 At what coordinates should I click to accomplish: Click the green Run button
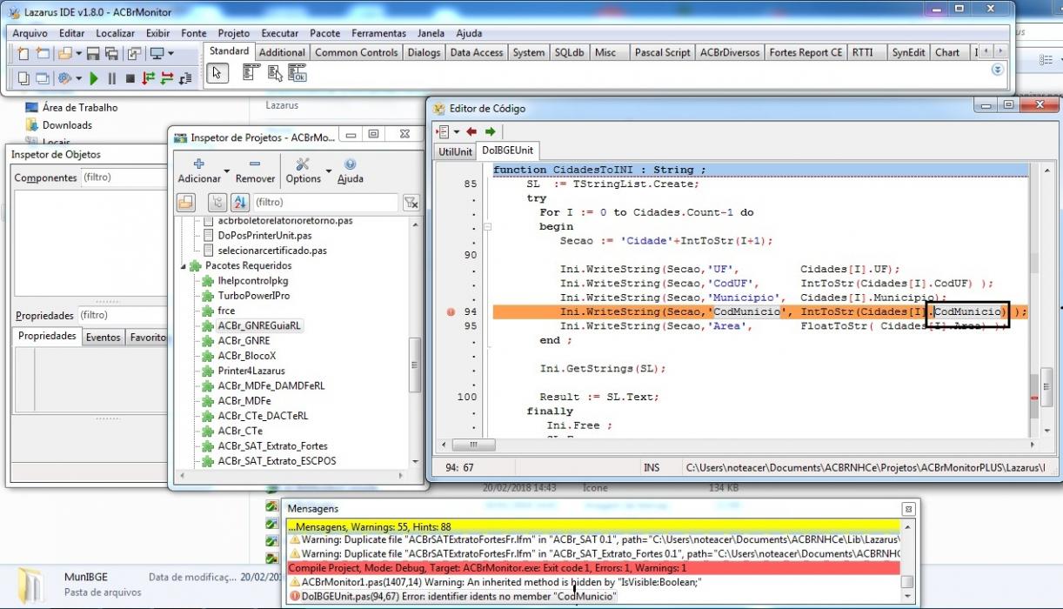point(94,78)
